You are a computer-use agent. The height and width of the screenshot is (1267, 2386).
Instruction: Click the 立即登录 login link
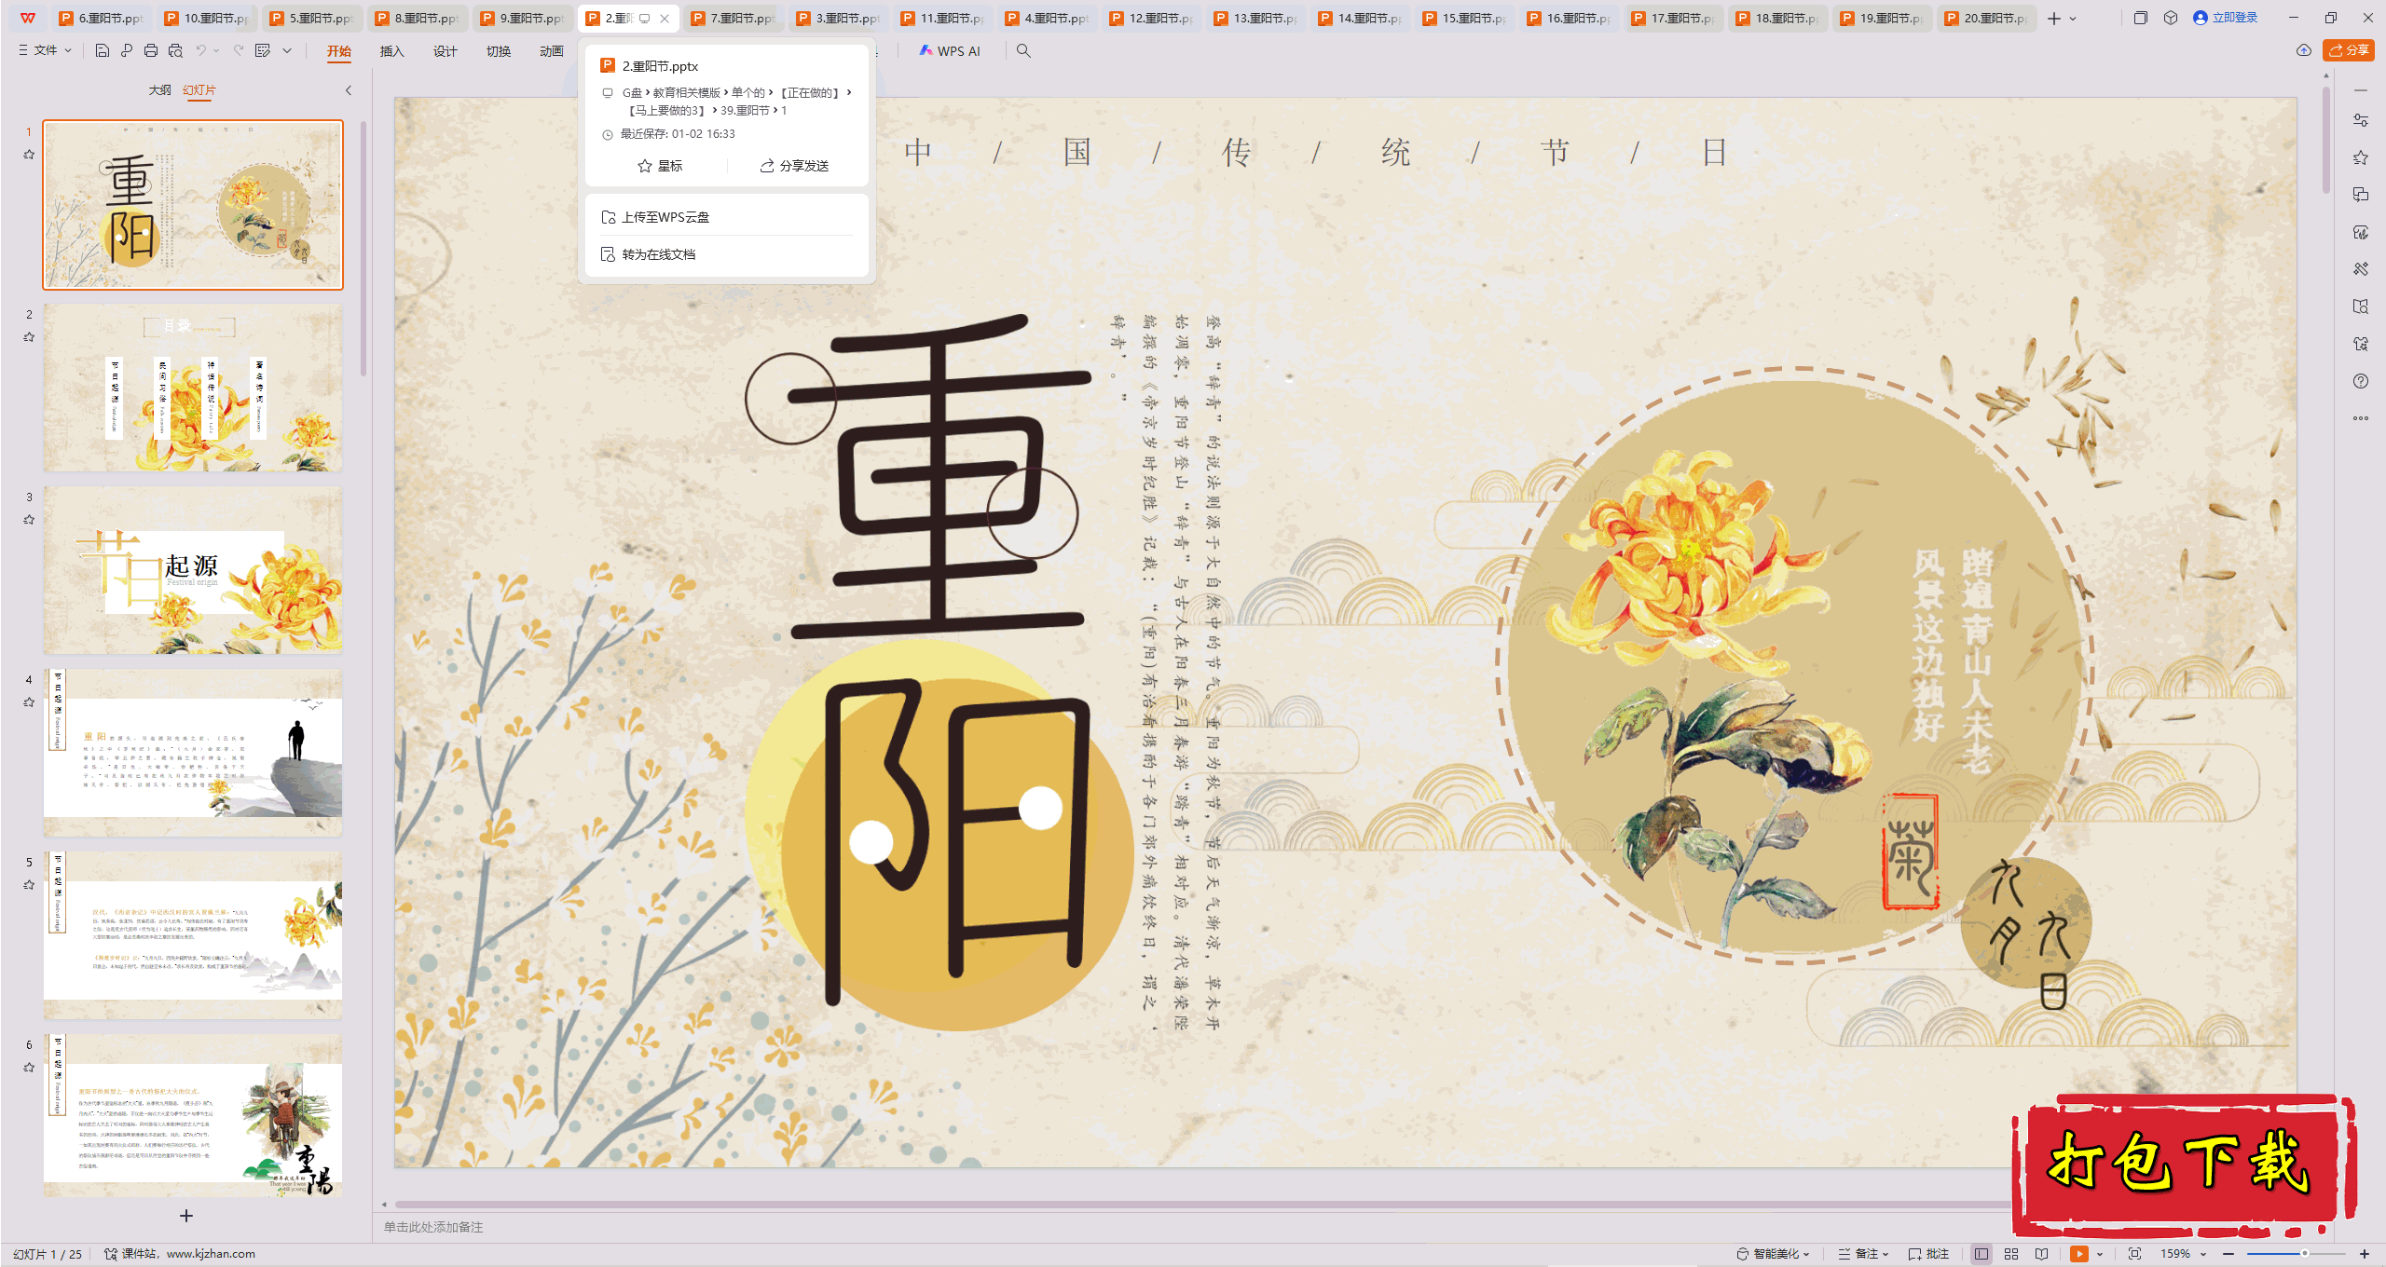[2226, 18]
